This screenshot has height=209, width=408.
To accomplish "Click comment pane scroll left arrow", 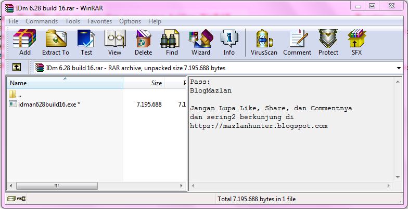I will click(193, 186).
